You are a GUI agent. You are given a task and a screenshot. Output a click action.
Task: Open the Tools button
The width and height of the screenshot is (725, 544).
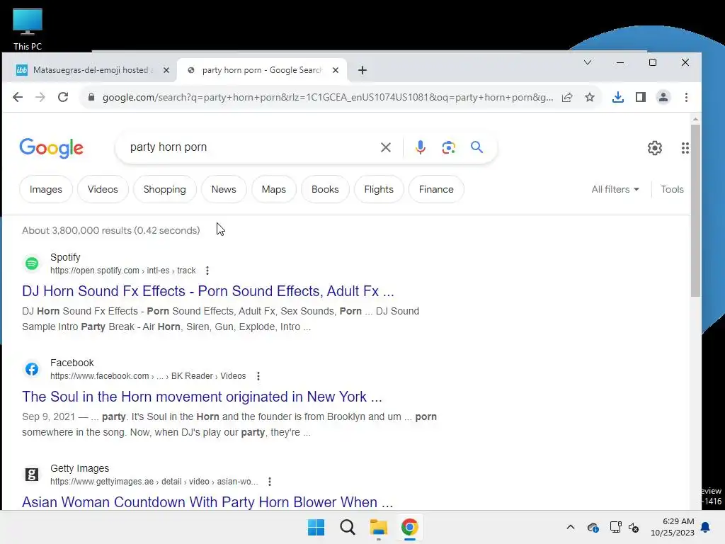tap(672, 189)
